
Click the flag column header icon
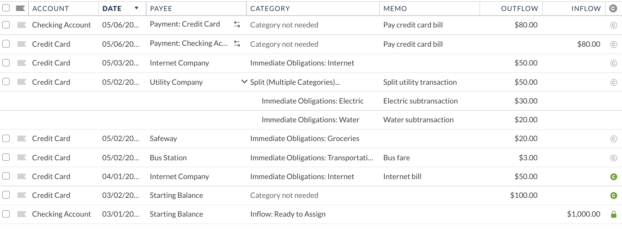(20, 8)
